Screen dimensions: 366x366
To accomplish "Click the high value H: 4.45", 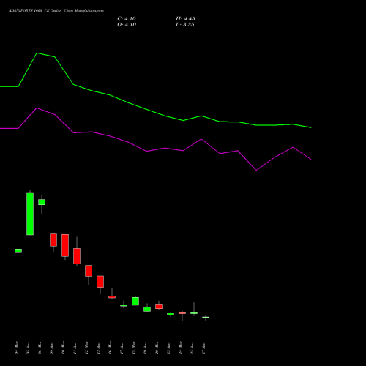I will coord(185,19).
